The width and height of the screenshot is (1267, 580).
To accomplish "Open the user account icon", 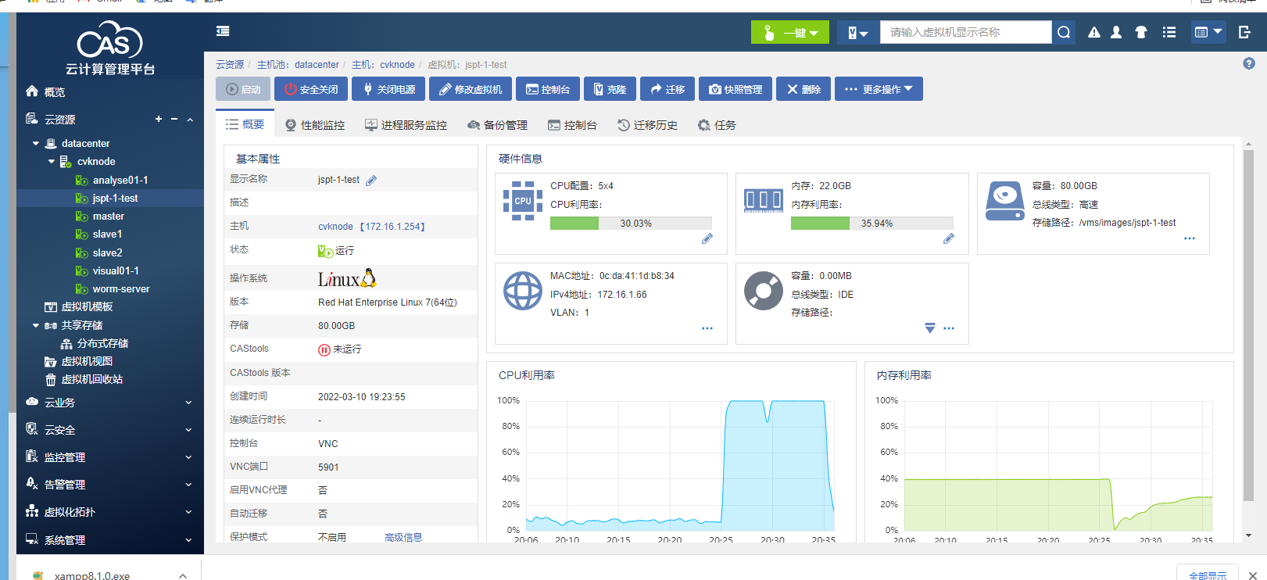I will (1116, 32).
